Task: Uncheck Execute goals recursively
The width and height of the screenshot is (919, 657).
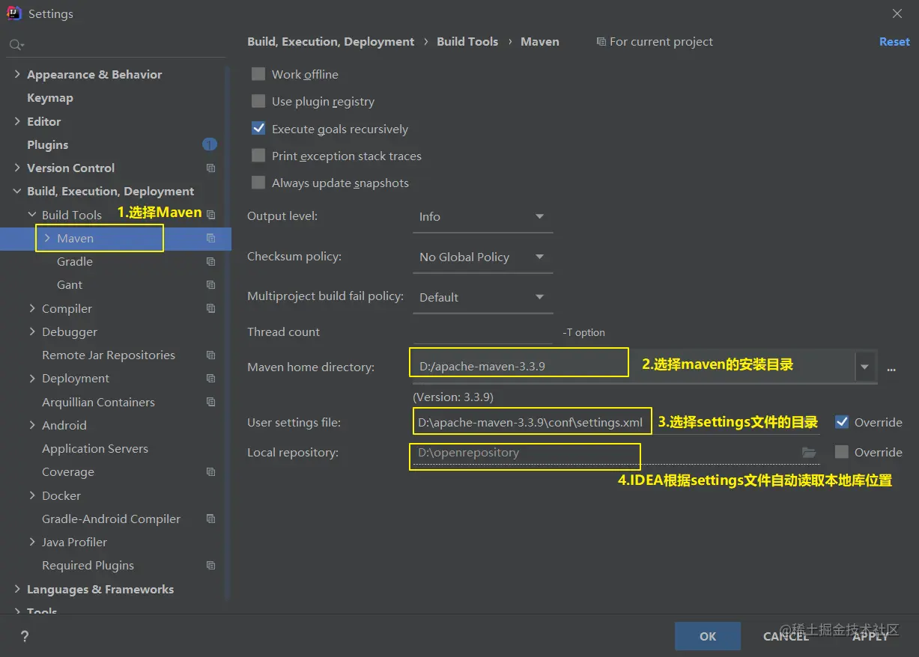Action: click(x=258, y=128)
